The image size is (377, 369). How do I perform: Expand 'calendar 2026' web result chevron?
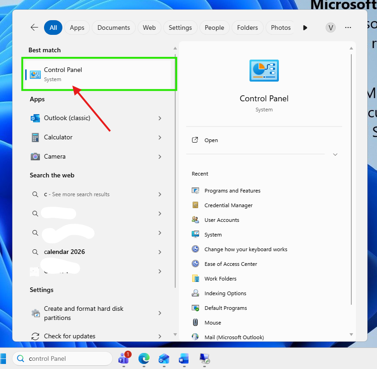160,252
